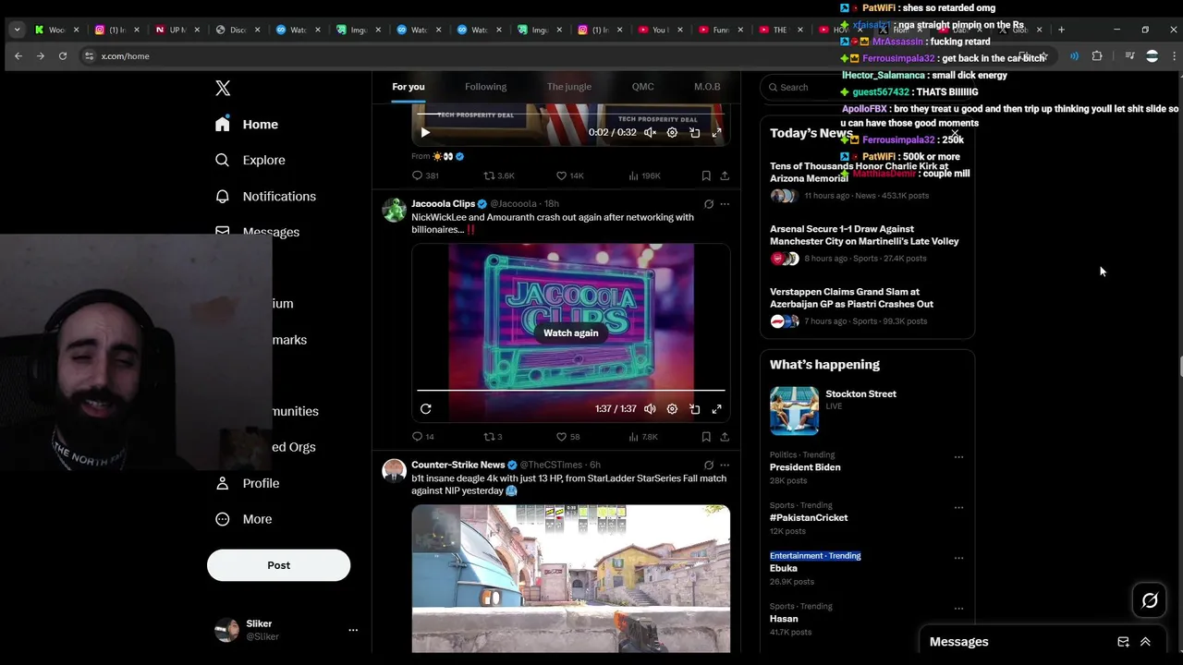This screenshot has width=1183, height=665.
Task: Like the post with 14K likes
Action: pos(569,175)
